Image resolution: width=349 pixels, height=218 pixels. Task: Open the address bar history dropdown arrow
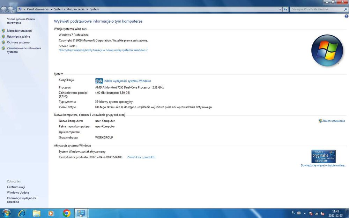point(280,9)
